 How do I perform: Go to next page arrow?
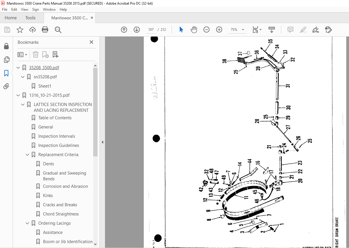[137, 30]
